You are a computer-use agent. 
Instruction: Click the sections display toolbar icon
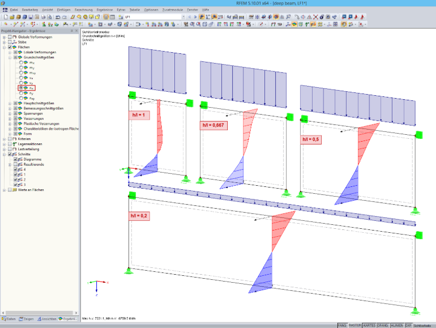pyautogui.click(x=313, y=25)
